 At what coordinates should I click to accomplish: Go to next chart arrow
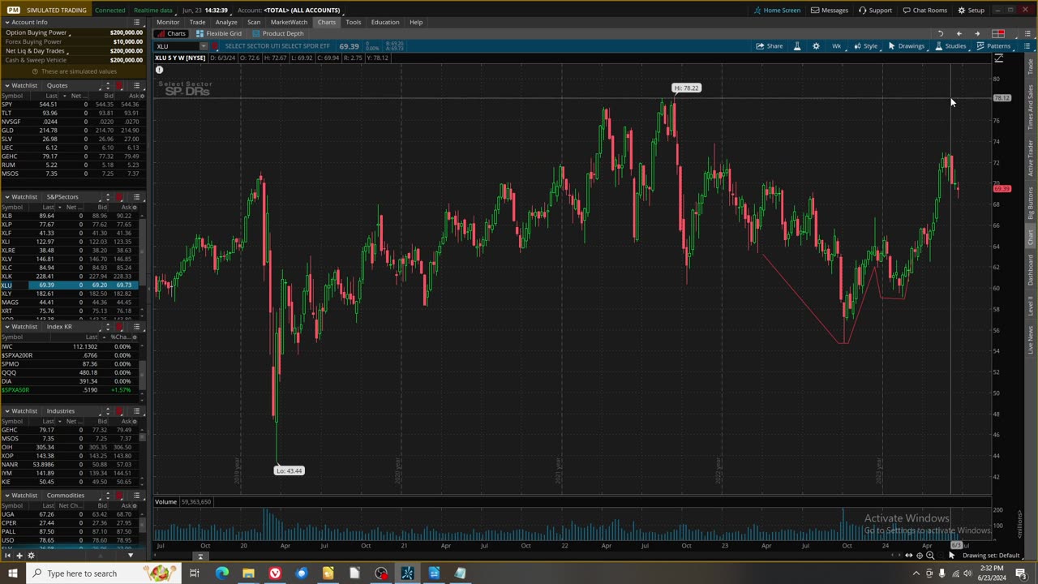(977, 34)
